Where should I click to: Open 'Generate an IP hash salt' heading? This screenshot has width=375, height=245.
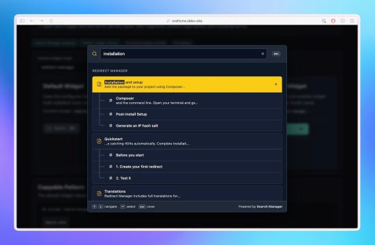187,126
